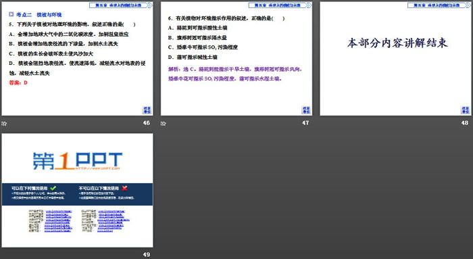The height and width of the screenshot is (259, 473).
Task: Click the navigation button icon in slide 48 corner
Action: point(466,110)
